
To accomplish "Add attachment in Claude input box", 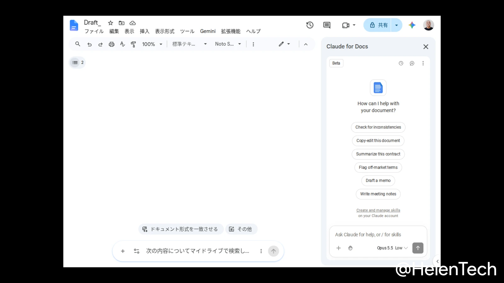I will click(x=339, y=248).
